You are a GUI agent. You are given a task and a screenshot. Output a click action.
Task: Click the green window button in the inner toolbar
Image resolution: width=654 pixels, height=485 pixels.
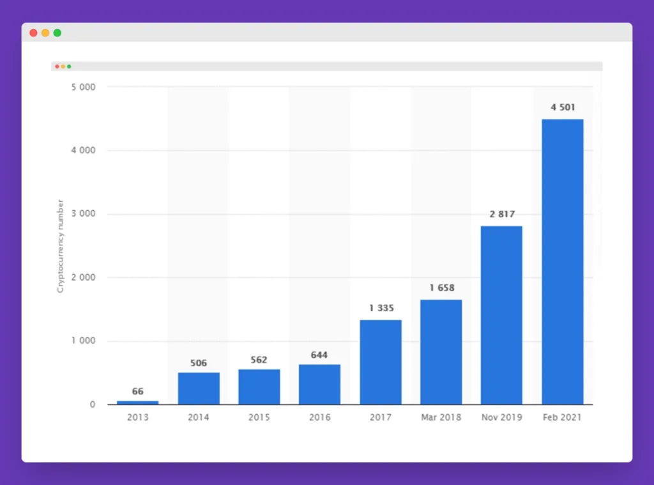click(x=68, y=66)
